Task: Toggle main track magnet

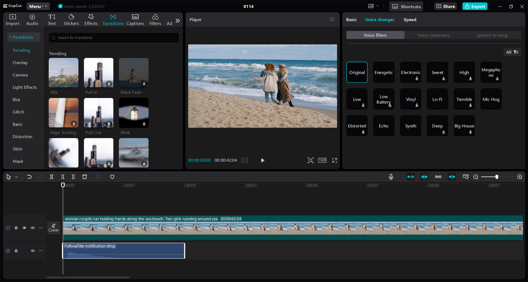Action: [410, 177]
